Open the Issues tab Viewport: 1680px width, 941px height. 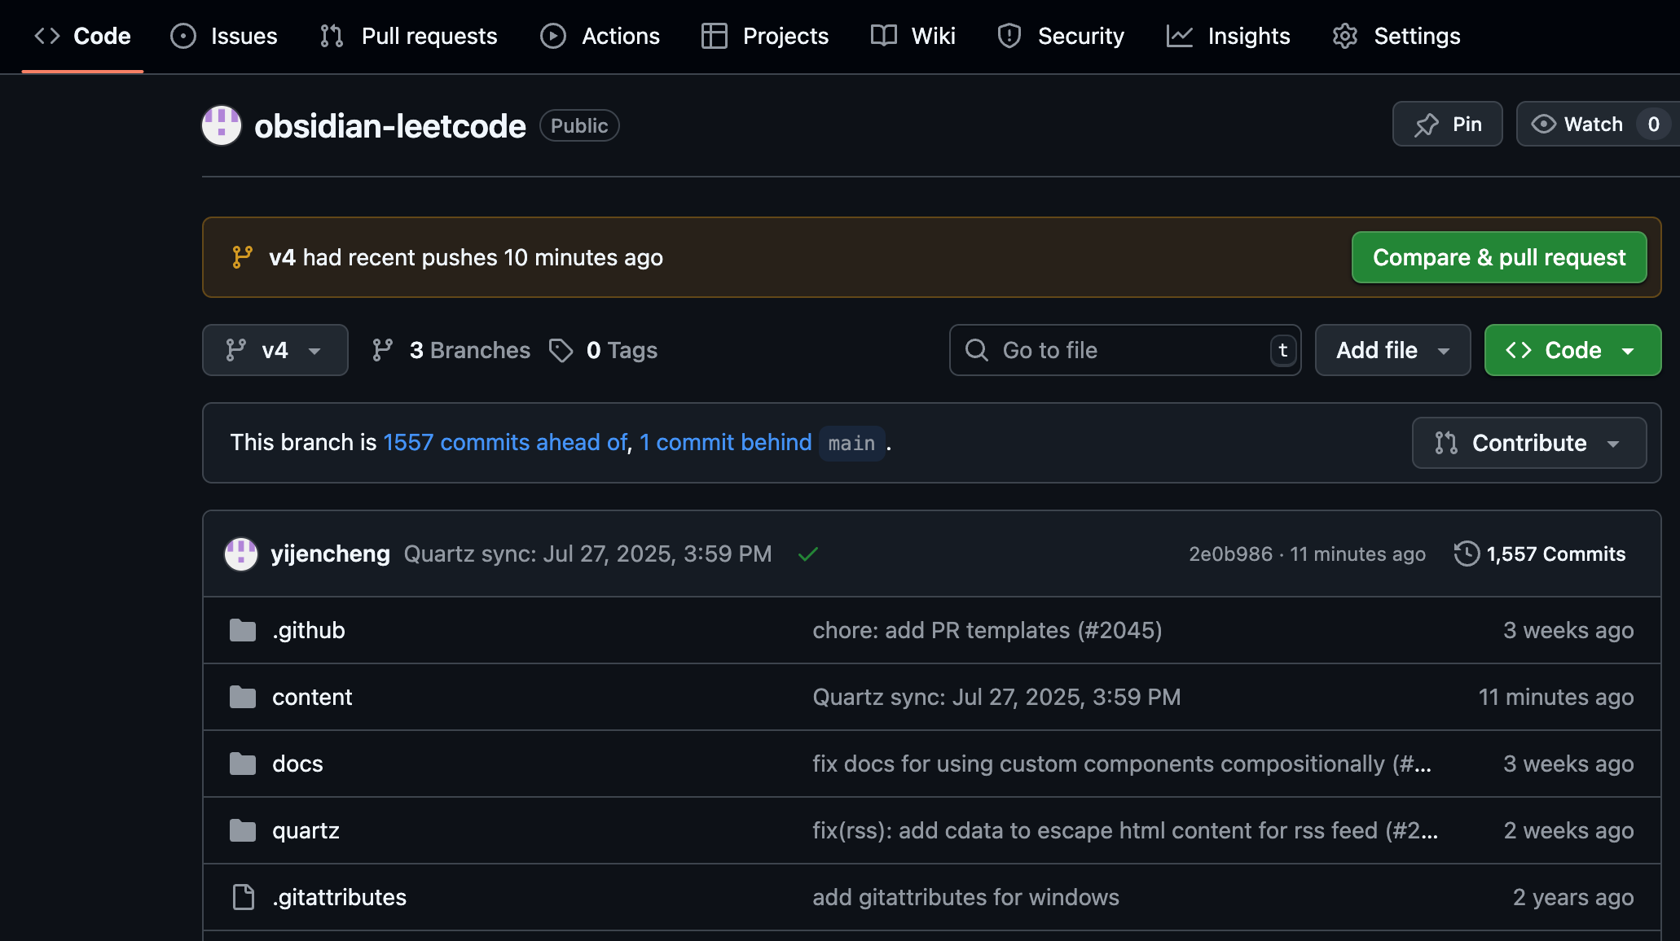pyautogui.click(x=224, y=36)
